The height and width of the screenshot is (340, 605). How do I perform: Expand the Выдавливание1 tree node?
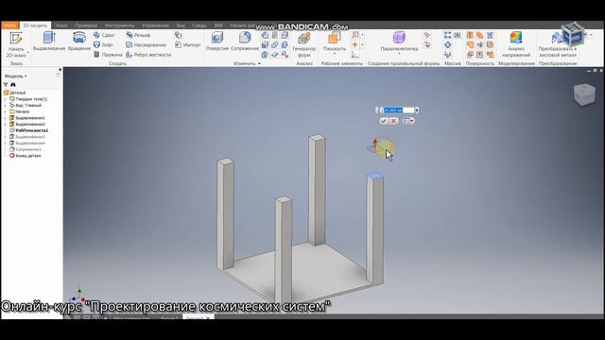(x=6, y=118)
